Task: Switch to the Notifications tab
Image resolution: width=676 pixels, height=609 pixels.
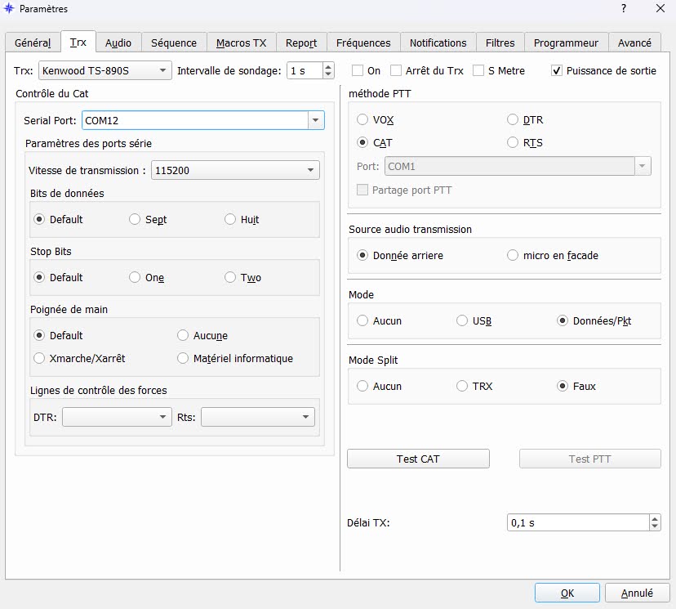Action: 438,43
